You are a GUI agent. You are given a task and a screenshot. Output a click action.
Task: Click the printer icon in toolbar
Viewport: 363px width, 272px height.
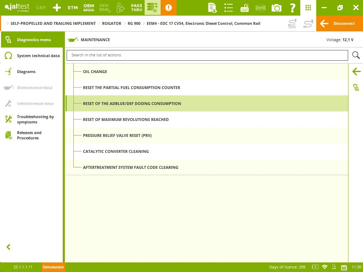click(x=261, y=8)
